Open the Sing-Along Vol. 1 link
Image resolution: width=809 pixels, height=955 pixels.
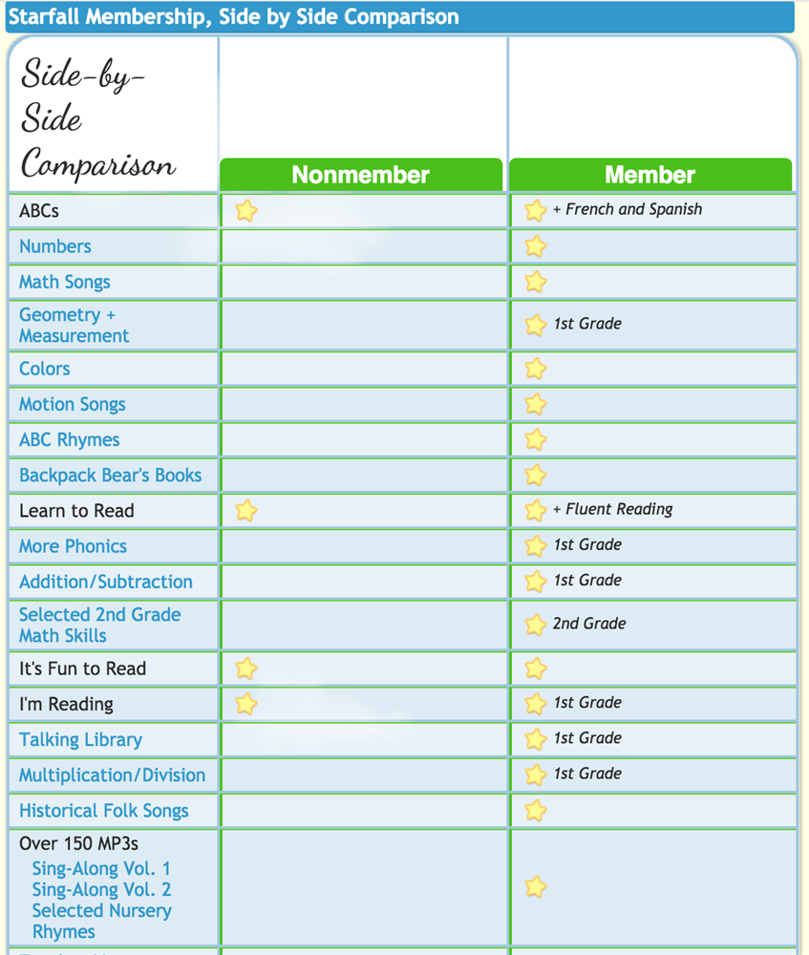101,869
